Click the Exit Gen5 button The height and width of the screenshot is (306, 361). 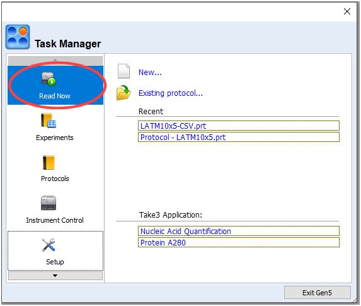tap(318, 293)
